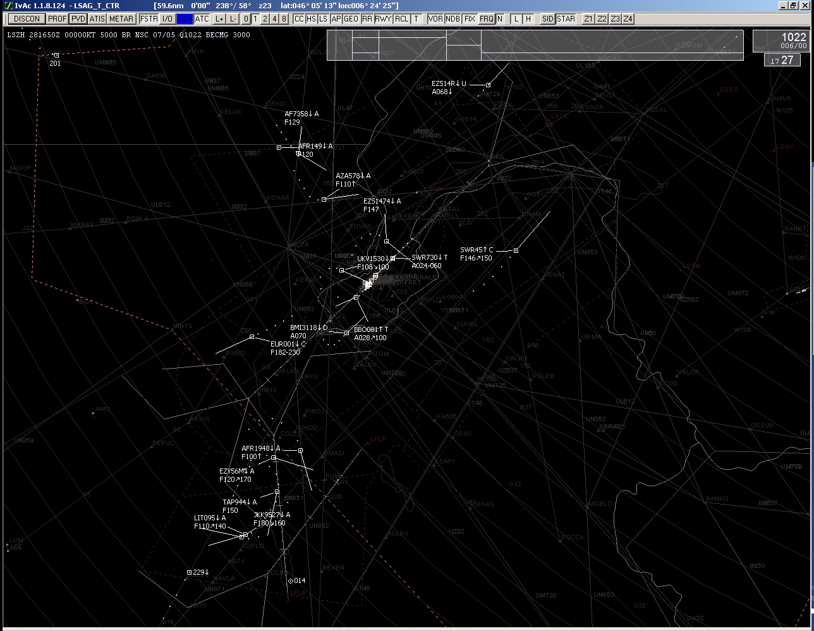Open the ATIS window
814x631 pixels.
(x=97, y=19)
